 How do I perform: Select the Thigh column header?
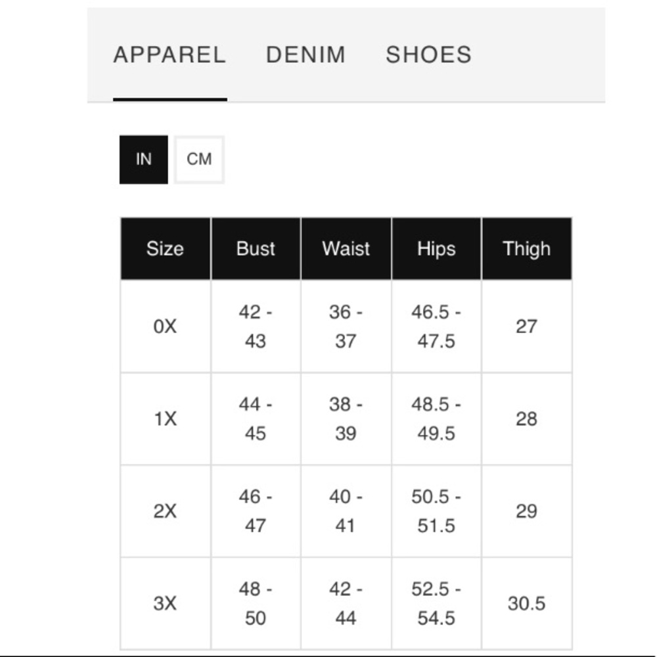pyautogui.click(x=527, y=248)
